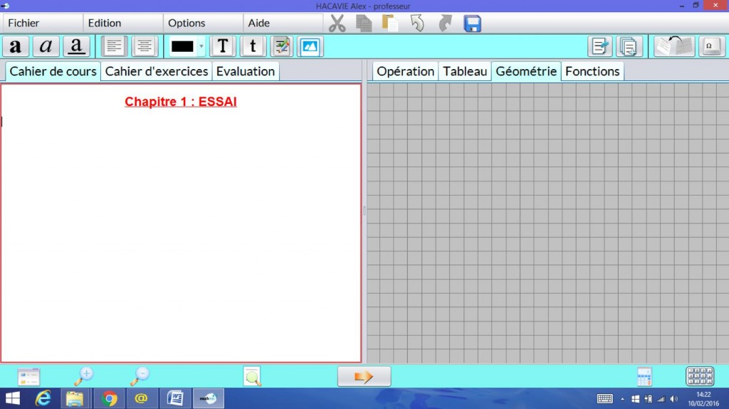Toggle bold text formatting
The image size is (729, 409).
16,47
